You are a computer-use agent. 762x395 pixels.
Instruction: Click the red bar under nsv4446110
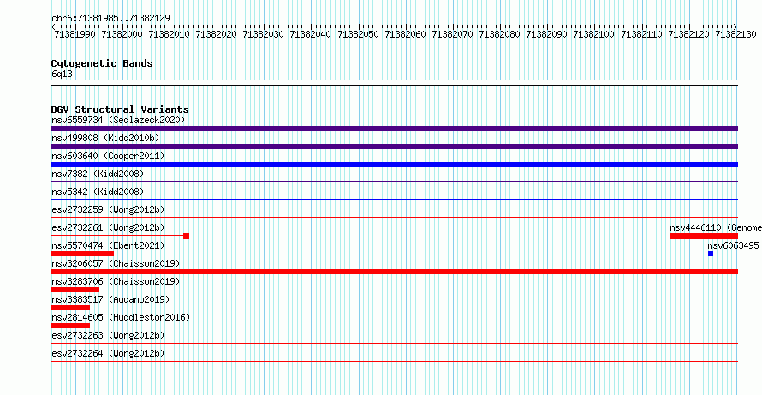tap(704, 236)
